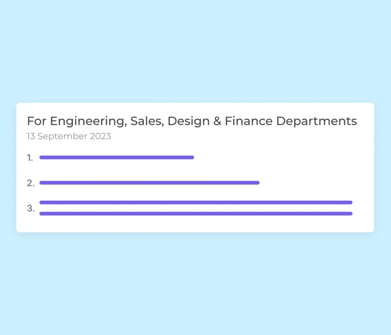
Task: Click the upper purple bar of item 3
Action: coord(195,202)
